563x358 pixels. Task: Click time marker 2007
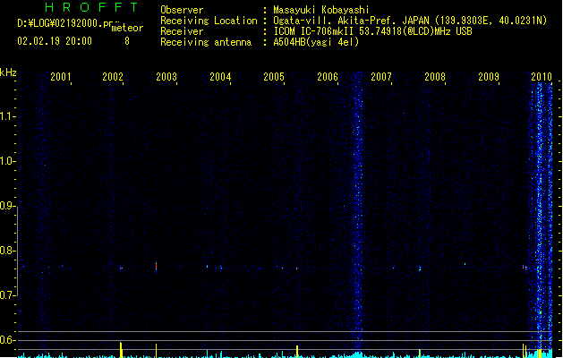(381, 77)
